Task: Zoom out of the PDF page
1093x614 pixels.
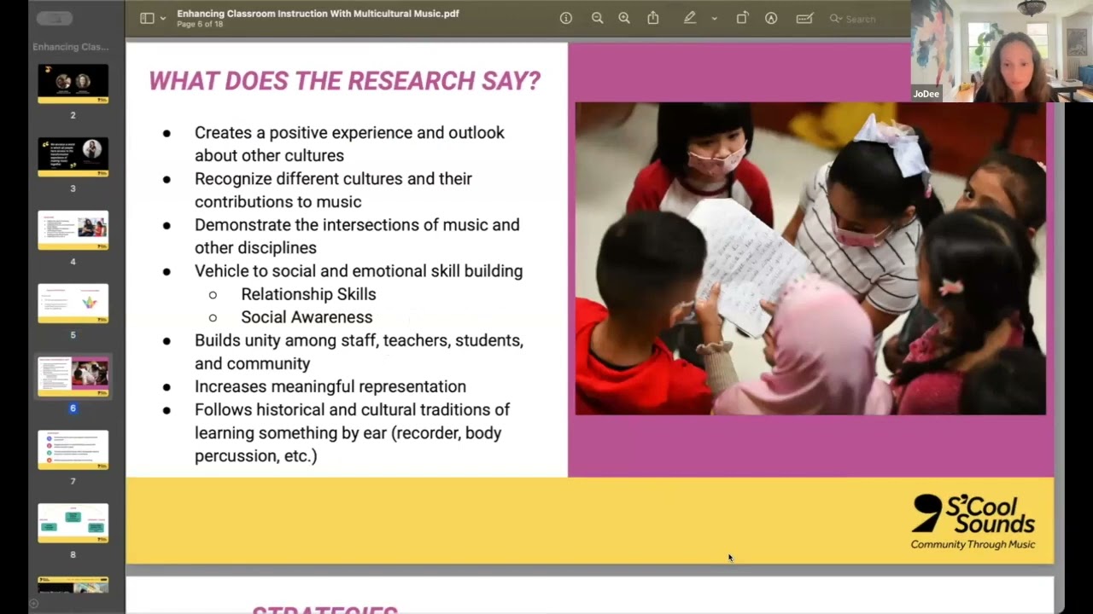Action: coord(597,18)
